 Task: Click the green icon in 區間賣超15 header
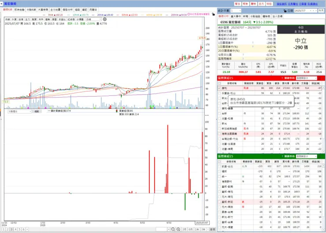click(319, 156)
